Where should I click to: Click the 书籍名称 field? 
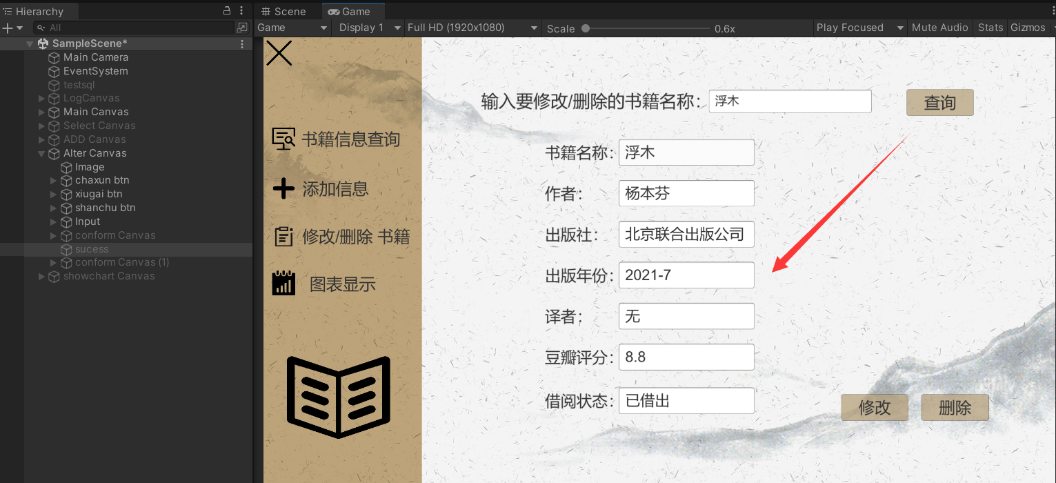pyautogui.click(x=686, y=152)
